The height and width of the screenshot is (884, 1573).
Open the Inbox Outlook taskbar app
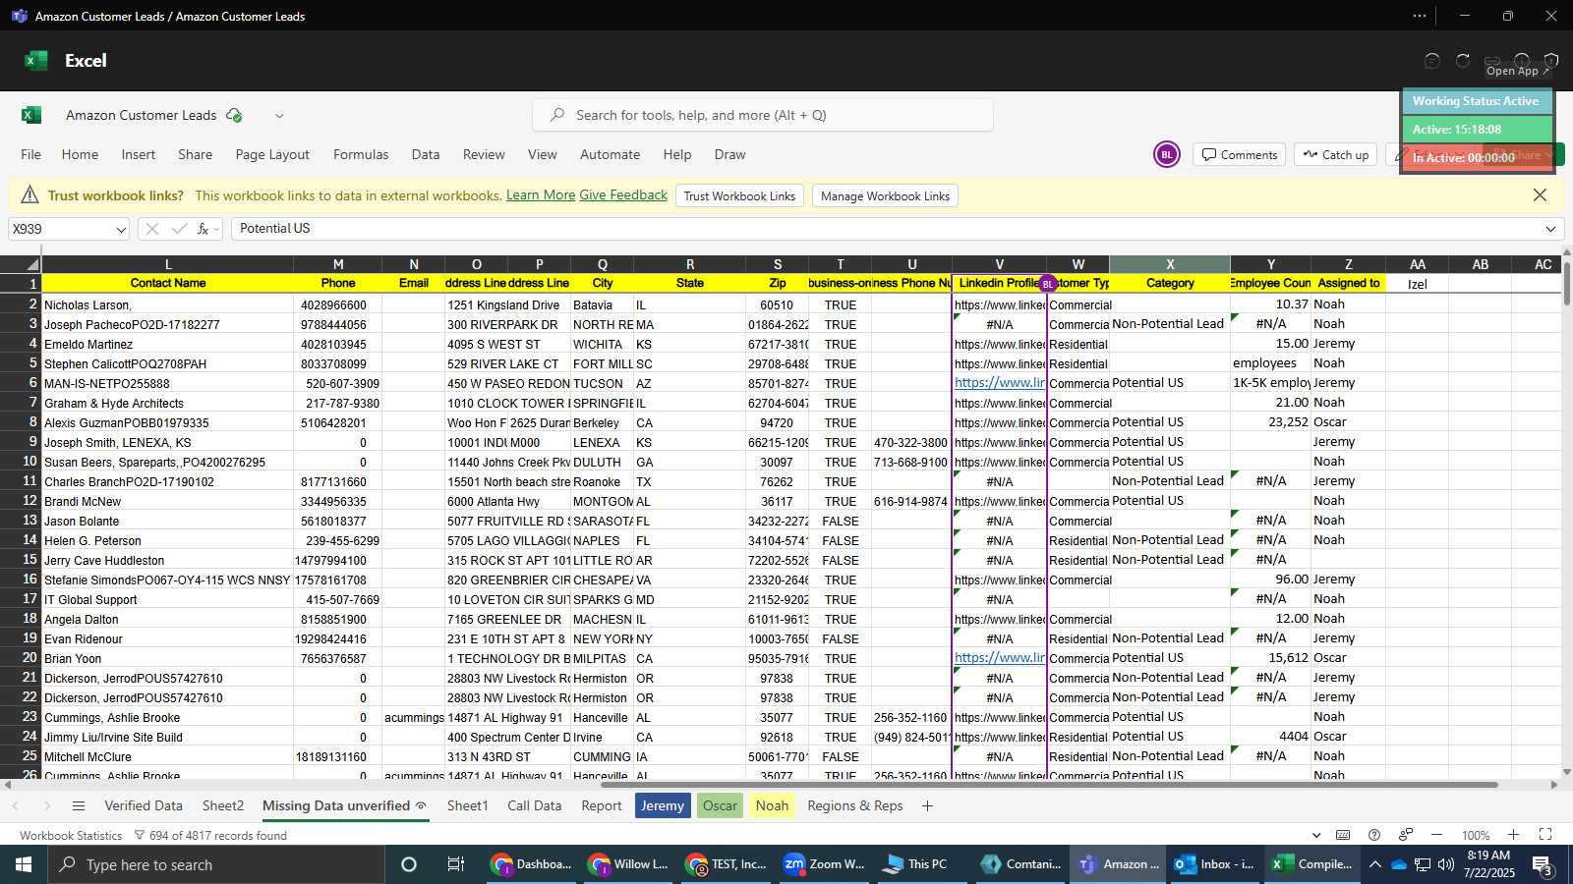click(1215, 865)
